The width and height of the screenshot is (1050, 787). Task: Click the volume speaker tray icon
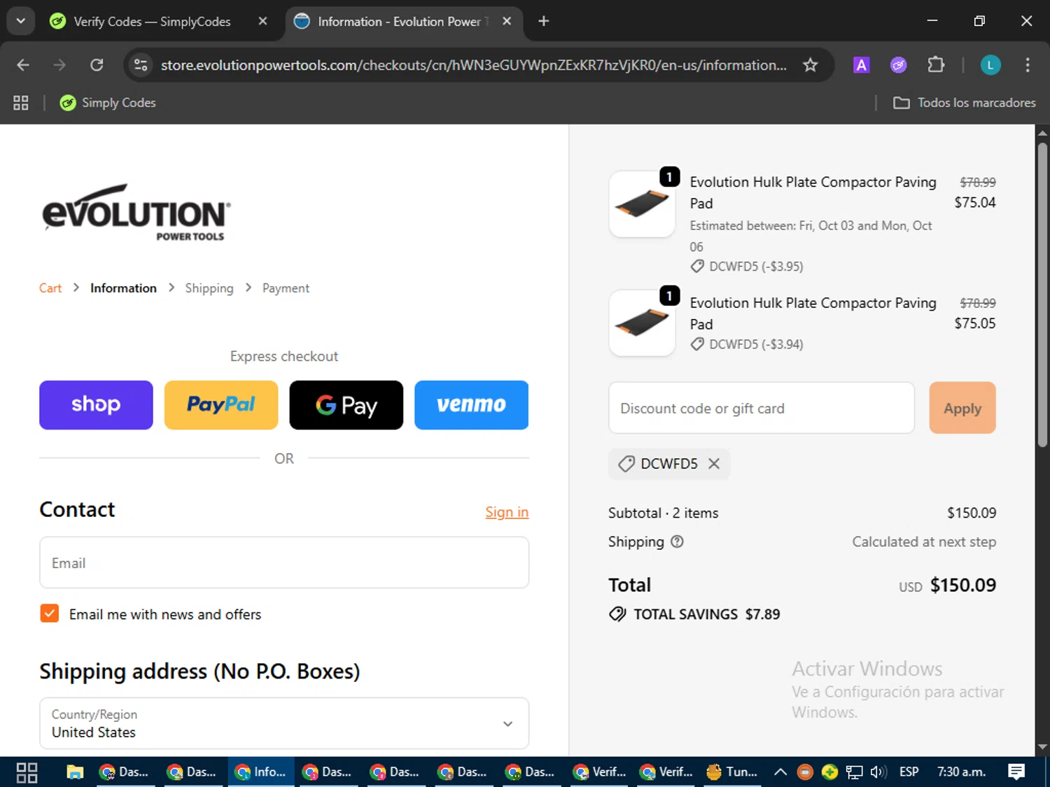878,772
